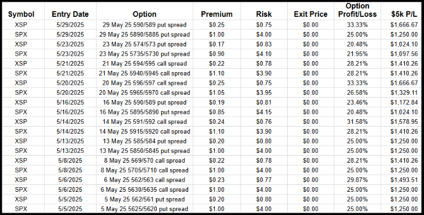424x215 pixels.
Task: Select the Option Profit/Loss header
Action: (x=358, y=10)
